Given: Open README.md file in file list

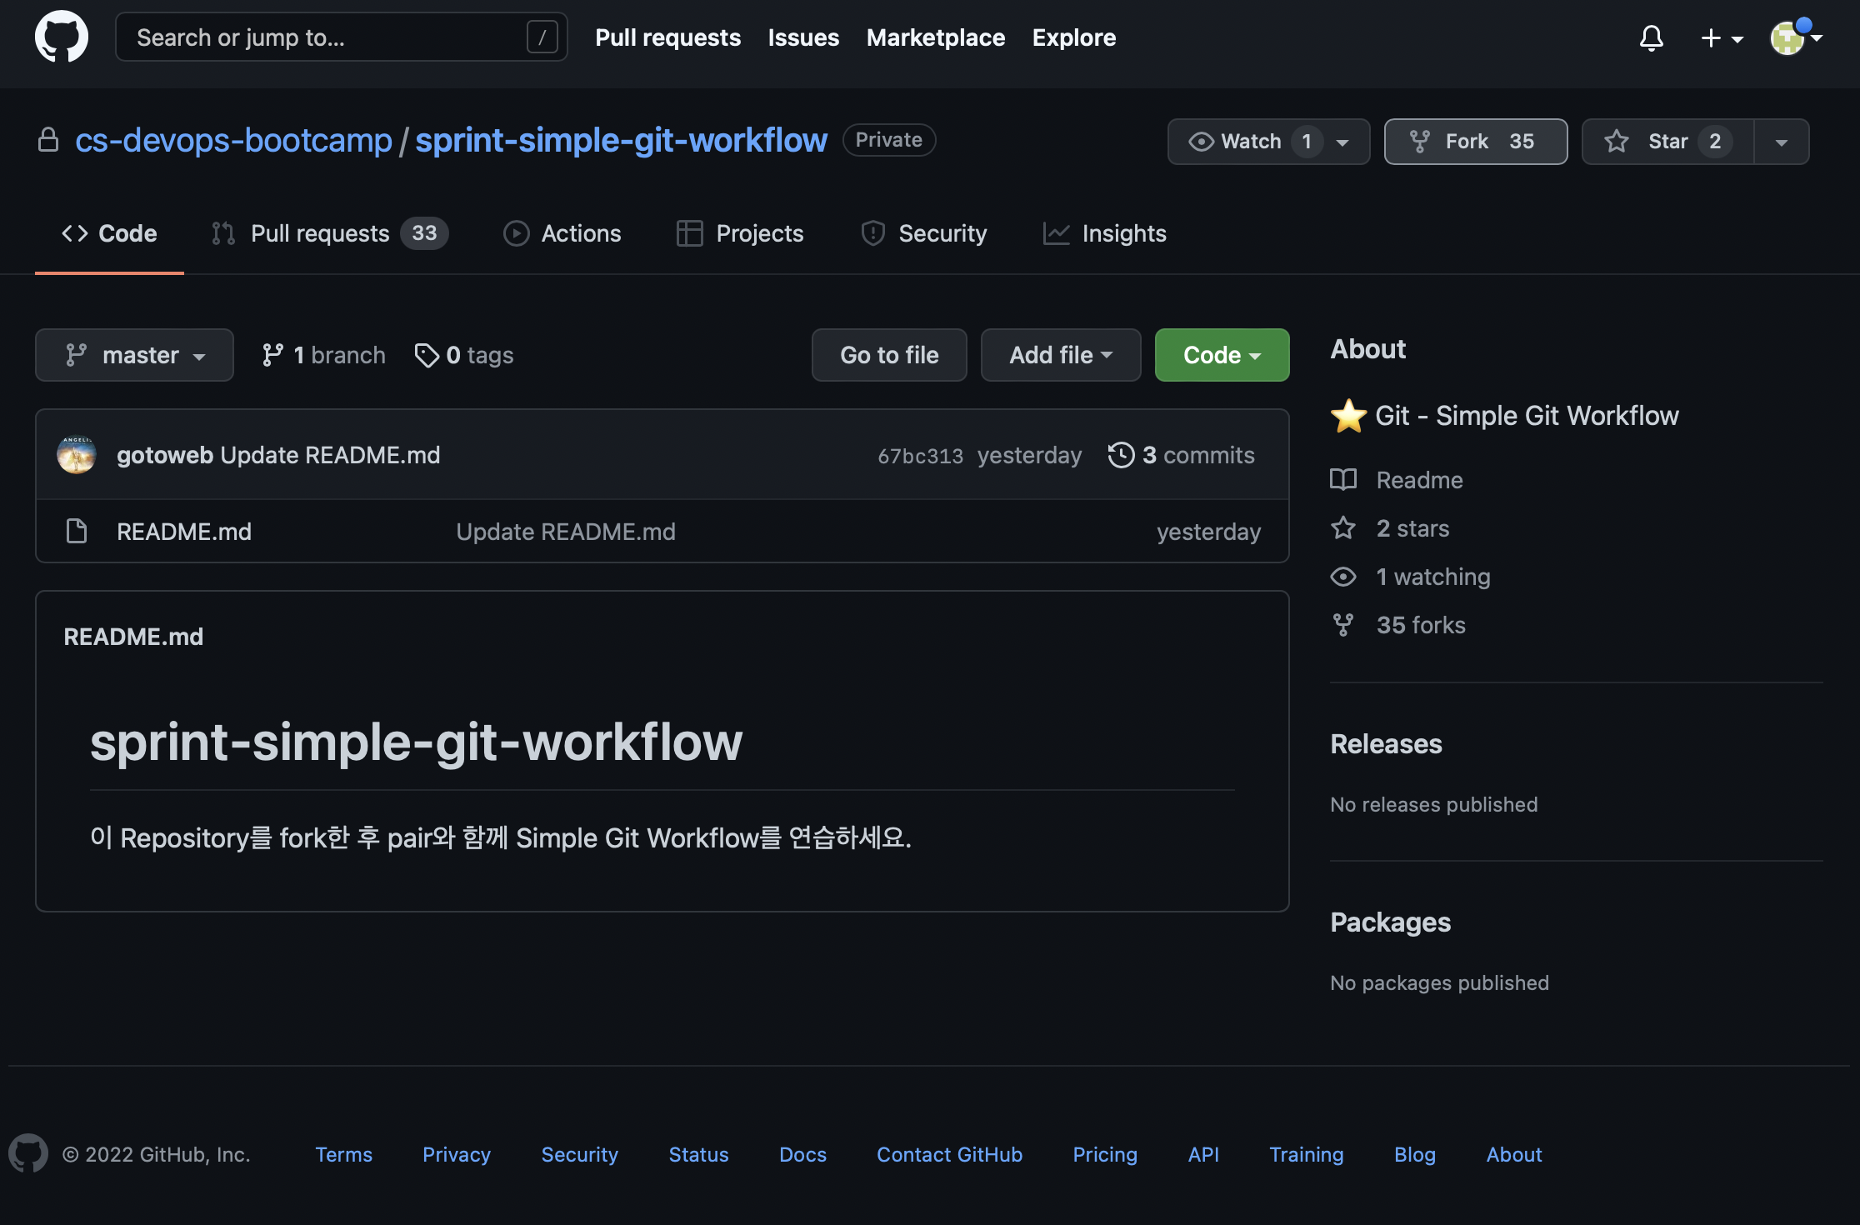Looking at the screenshot, I should coord(184,532).
